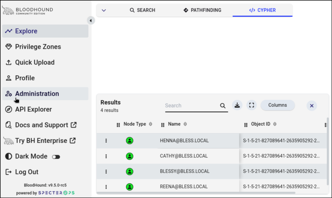332x198 pixels.
Task: Open Privilege Zones
Action: tap(45, 47)
